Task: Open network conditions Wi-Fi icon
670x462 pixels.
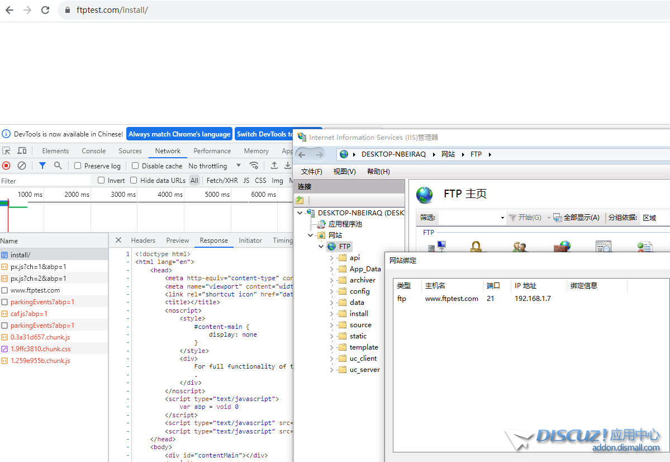Action: coord(254,166)
